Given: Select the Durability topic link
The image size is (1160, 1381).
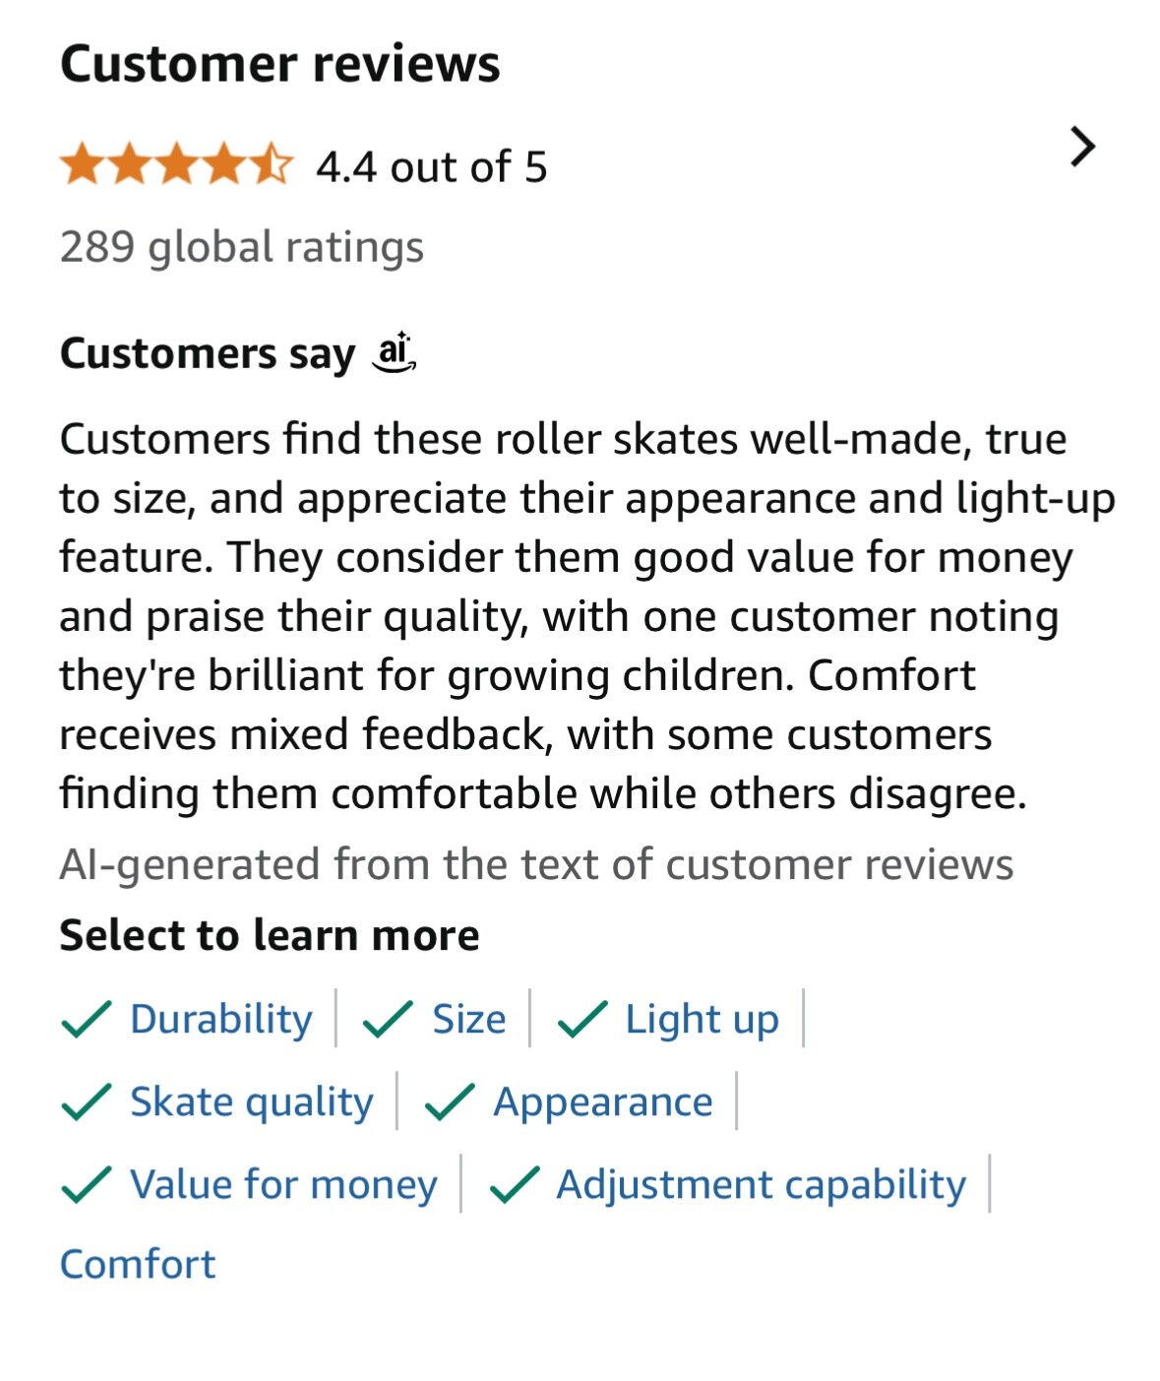Looking at the screenshot, I should click(x=221, y=1020).
